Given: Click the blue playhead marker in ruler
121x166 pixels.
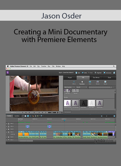Looking at the screenshot, I should [64, 120].
